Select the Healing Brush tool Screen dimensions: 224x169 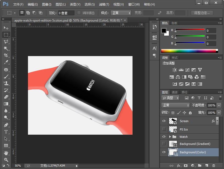coord(6,70)
